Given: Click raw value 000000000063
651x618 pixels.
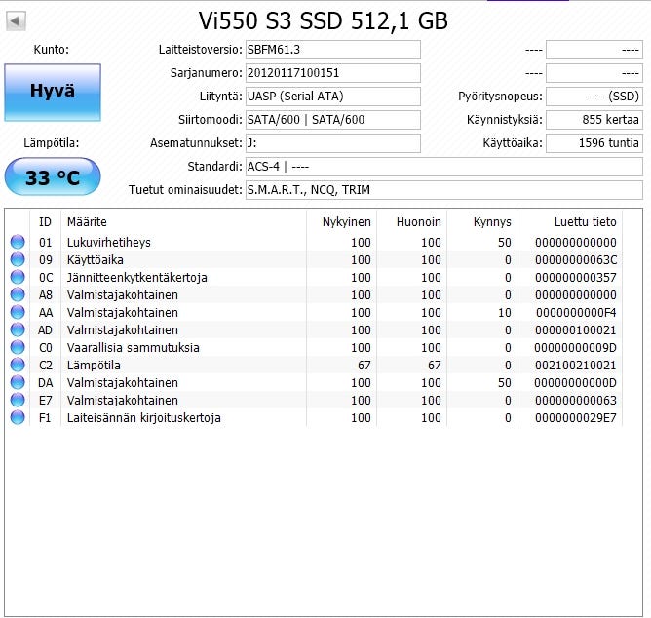Looking at the screenshot, I should click(x=576, y=401).
